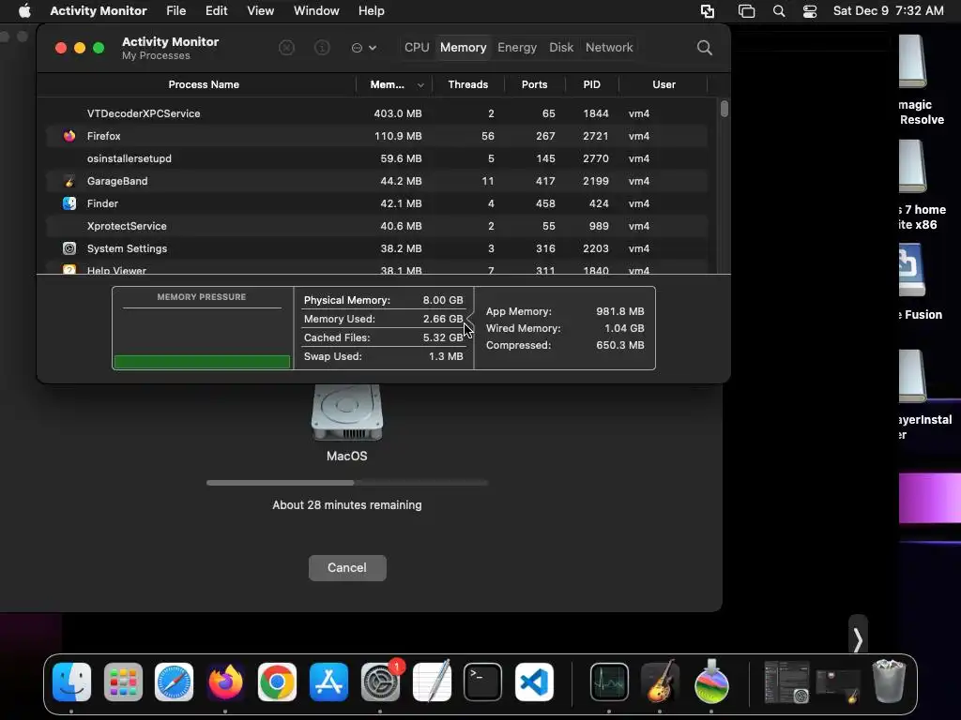Screen dimensions: 961x720
Task: Click the installer progress bar
Action: click(x=347, y=483)
